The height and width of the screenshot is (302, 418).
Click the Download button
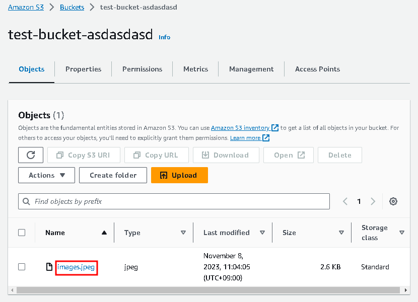226,155
